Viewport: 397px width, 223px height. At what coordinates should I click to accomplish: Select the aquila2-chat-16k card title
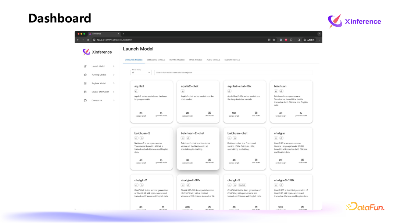(x=239, y=86)
